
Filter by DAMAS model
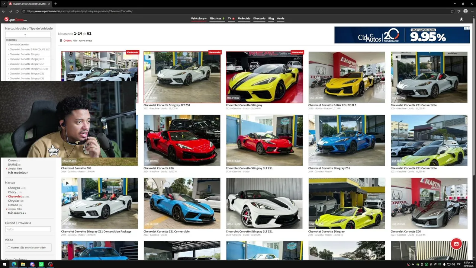13,165
